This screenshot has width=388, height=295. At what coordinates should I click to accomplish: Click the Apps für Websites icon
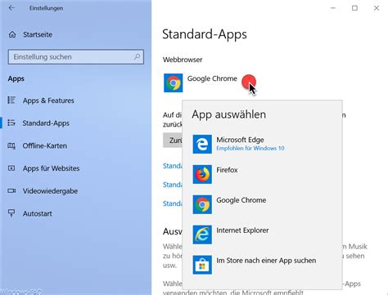pyautogui.click(x=11, y=168)
